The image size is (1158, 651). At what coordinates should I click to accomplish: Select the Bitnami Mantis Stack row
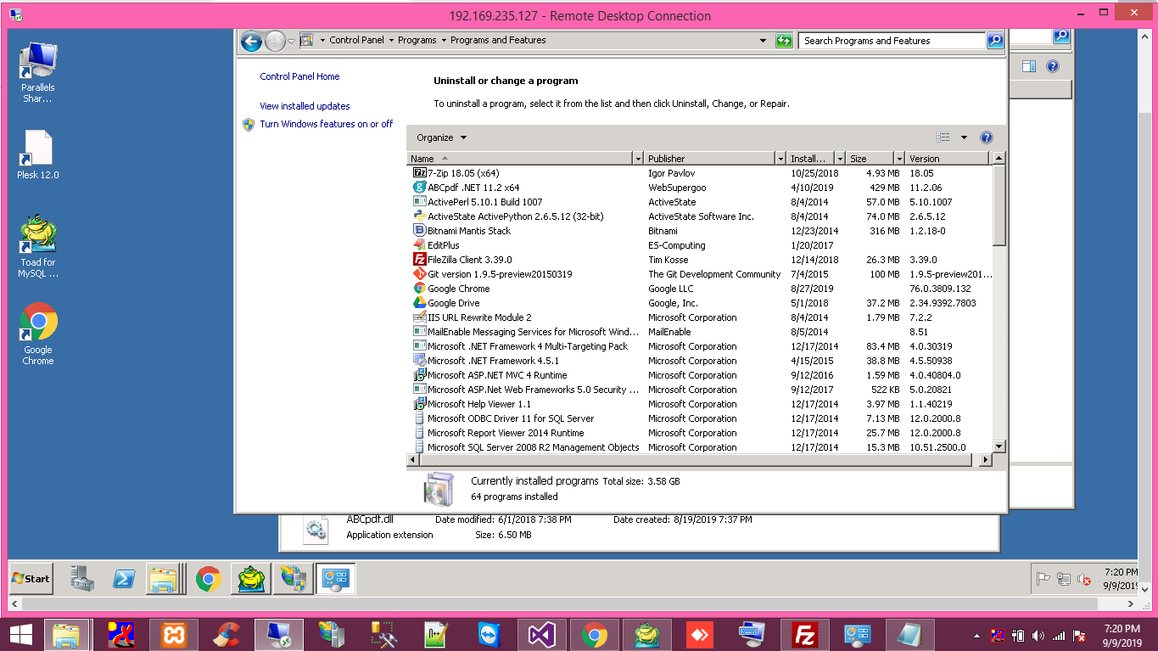tap(699, 231)
